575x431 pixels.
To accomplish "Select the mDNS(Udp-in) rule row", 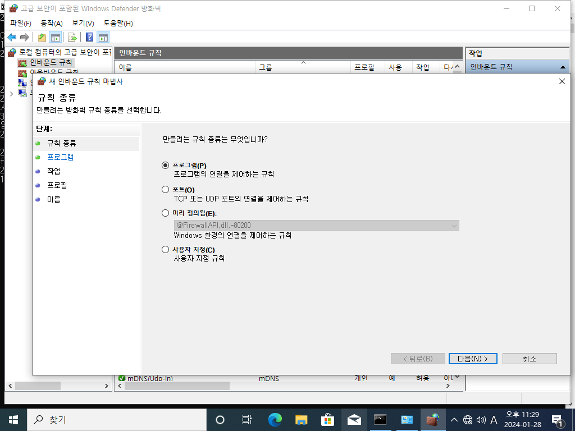I will pos(285,378).
